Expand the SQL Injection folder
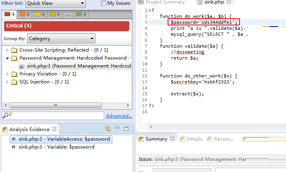 click(8, 82)
